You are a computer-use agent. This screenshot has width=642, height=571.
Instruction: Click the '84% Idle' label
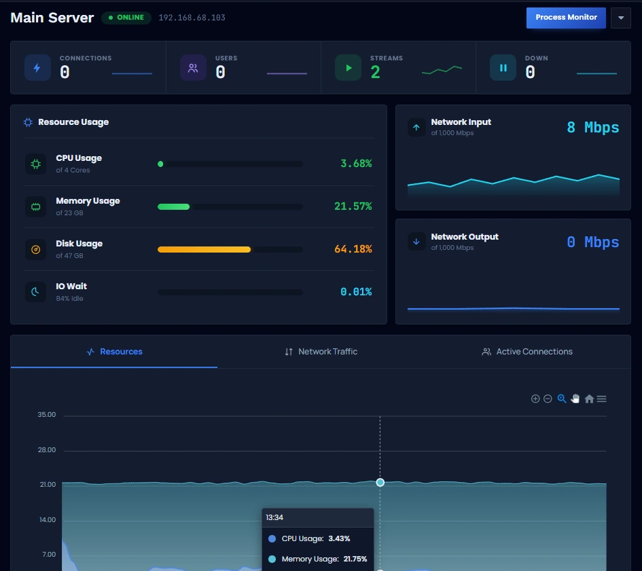click(69, 298)
